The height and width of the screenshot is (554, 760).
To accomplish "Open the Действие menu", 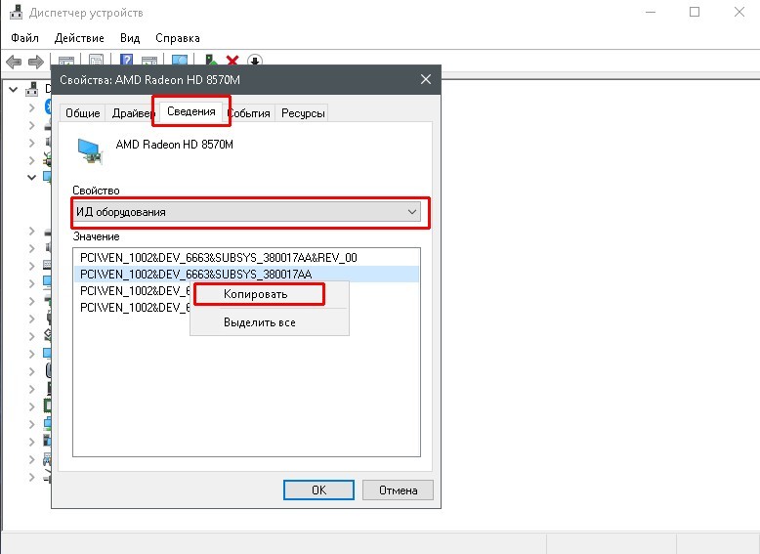I will coord(79,38).
